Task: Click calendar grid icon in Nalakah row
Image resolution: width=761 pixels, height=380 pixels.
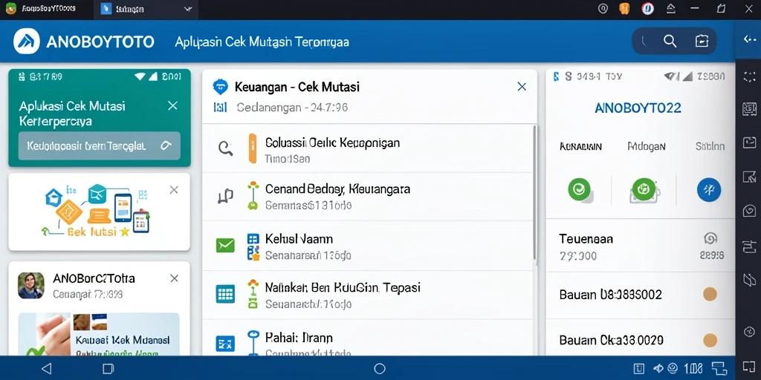Action: point(225,294)
